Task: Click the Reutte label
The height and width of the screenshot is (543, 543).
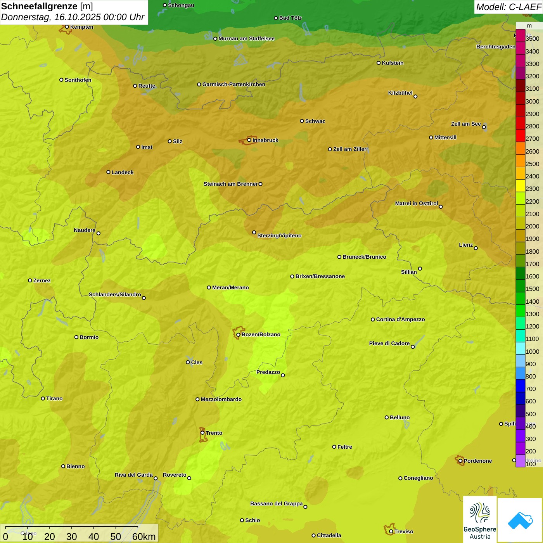Action: coord(147,86)
